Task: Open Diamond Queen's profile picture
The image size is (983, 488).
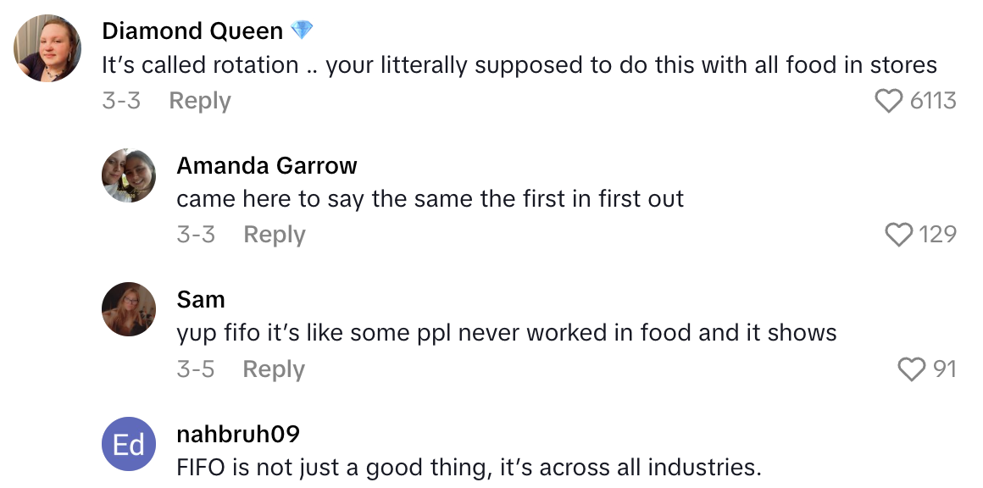Action: (x=47, y=49)
